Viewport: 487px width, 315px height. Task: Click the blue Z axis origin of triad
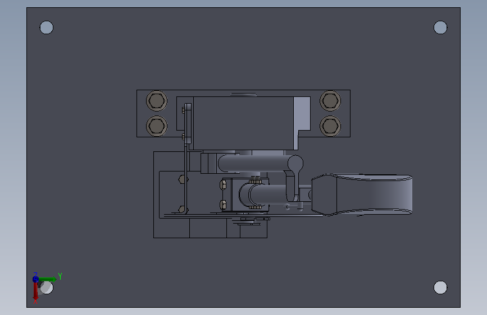(35, 279)
